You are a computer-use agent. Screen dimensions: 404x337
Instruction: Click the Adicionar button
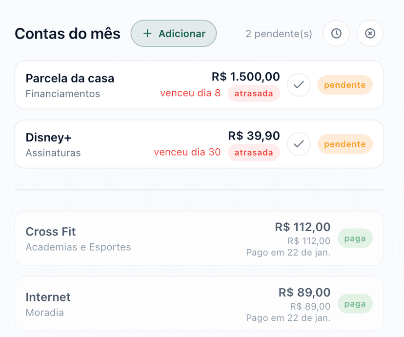174,33
